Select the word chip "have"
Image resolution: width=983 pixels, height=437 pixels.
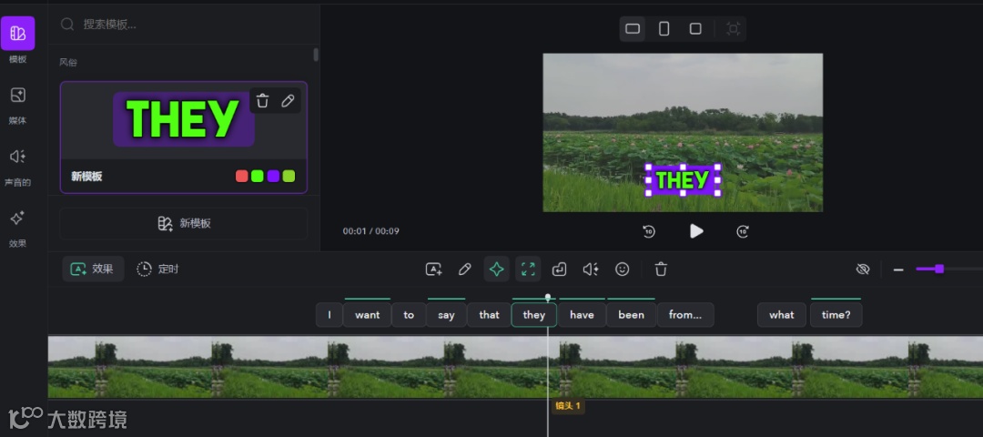click(582, 315)
